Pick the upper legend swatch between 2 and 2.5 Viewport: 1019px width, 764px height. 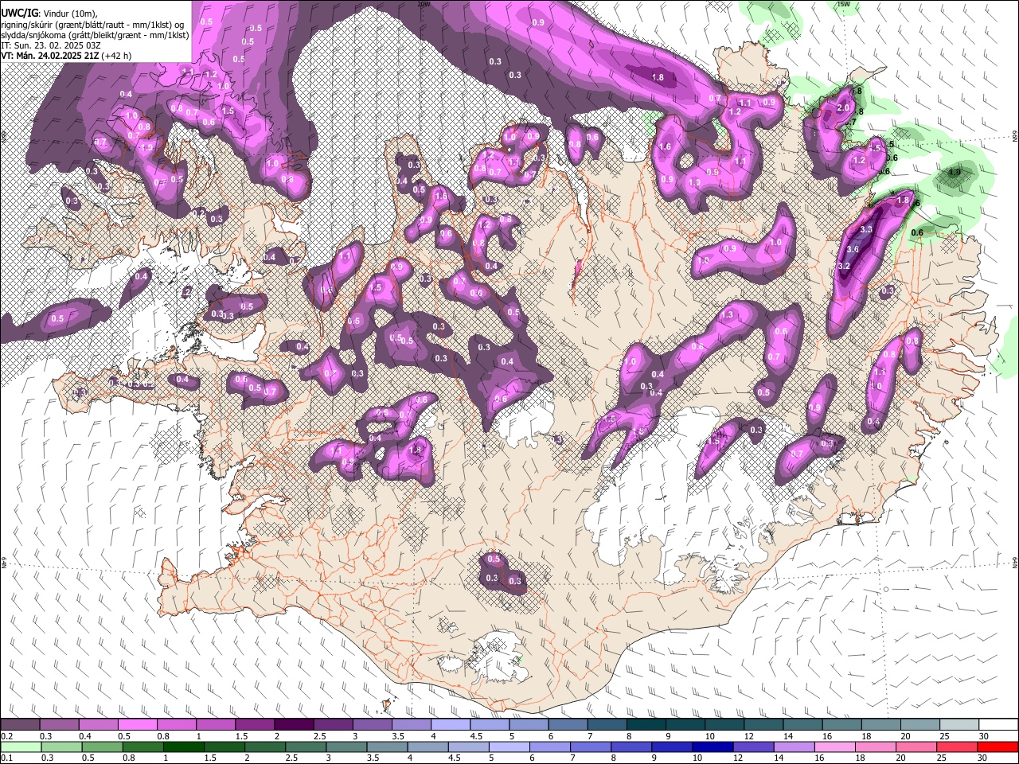[294, 725]
